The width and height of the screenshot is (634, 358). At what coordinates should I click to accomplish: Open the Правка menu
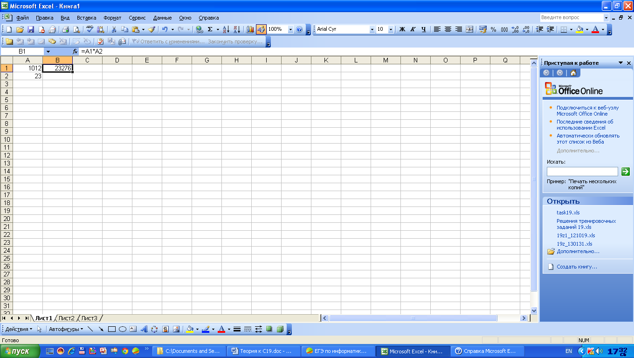coord(45,18)
